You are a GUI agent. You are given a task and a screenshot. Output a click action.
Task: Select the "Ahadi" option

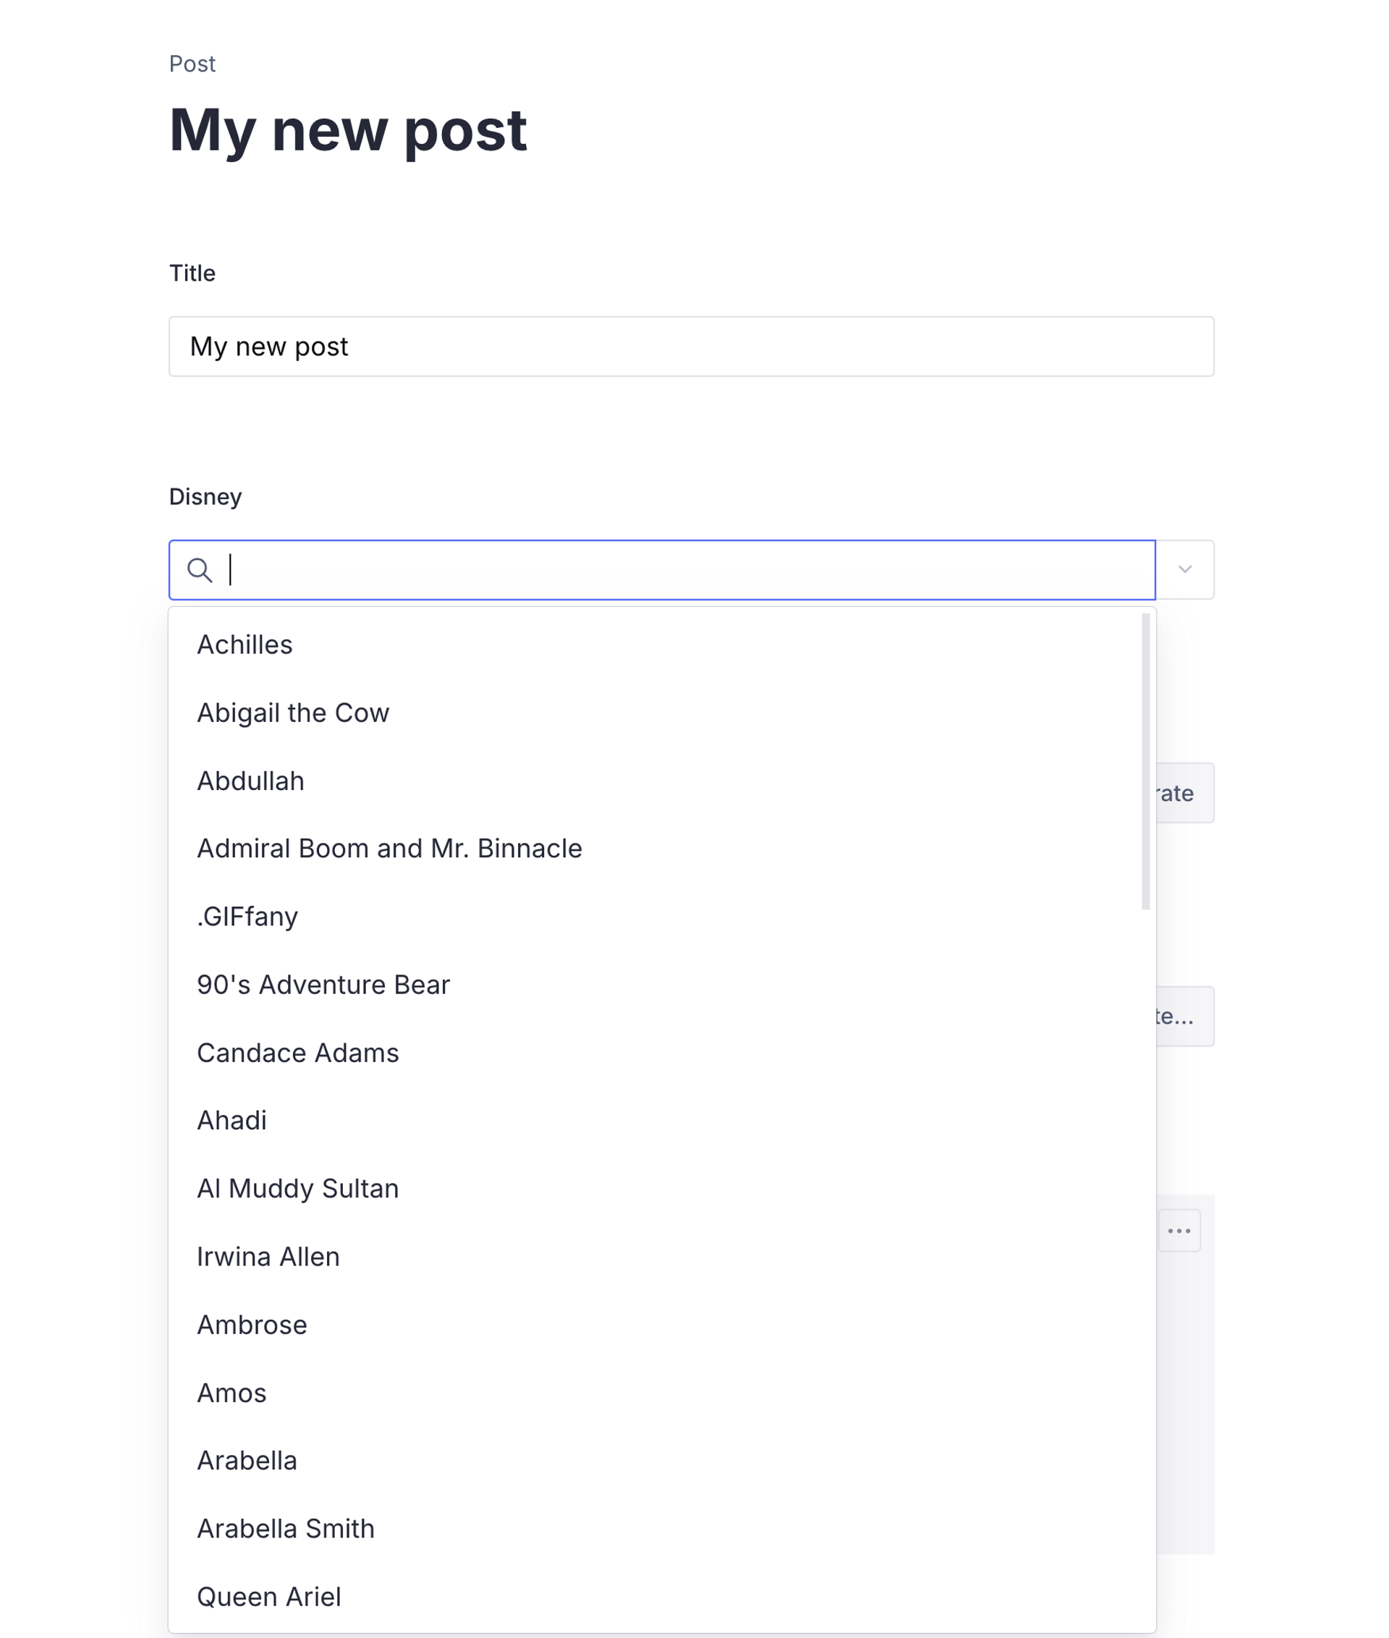[x=231, y=1120]
